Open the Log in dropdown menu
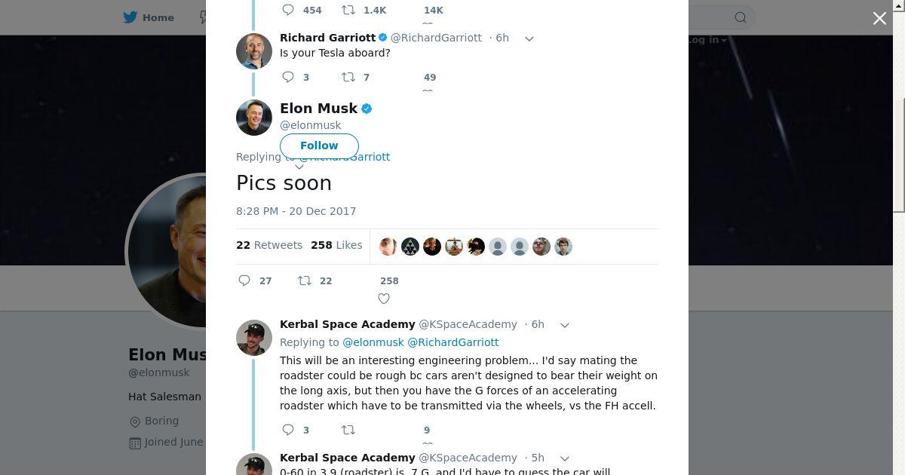This screenshot has height=475, width=905. [x=707, y=40]
